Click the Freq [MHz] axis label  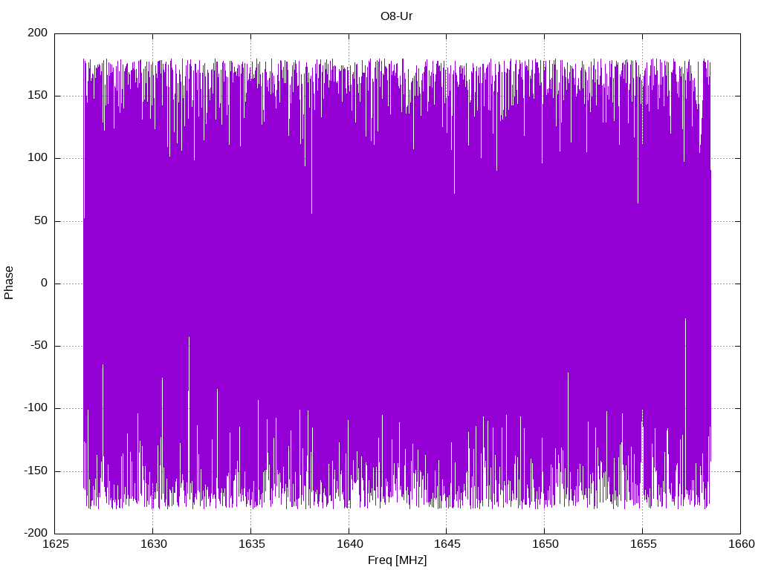coord(397,560)
